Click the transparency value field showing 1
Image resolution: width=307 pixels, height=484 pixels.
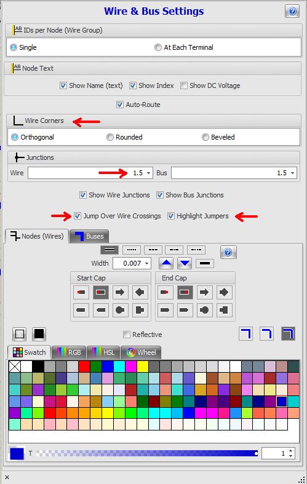click(x=275, y=453)
